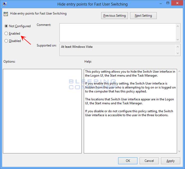This screenshot has width=185, height=169.
Task: Click the Comment box scroll up arrow
Action: (178, 26)
